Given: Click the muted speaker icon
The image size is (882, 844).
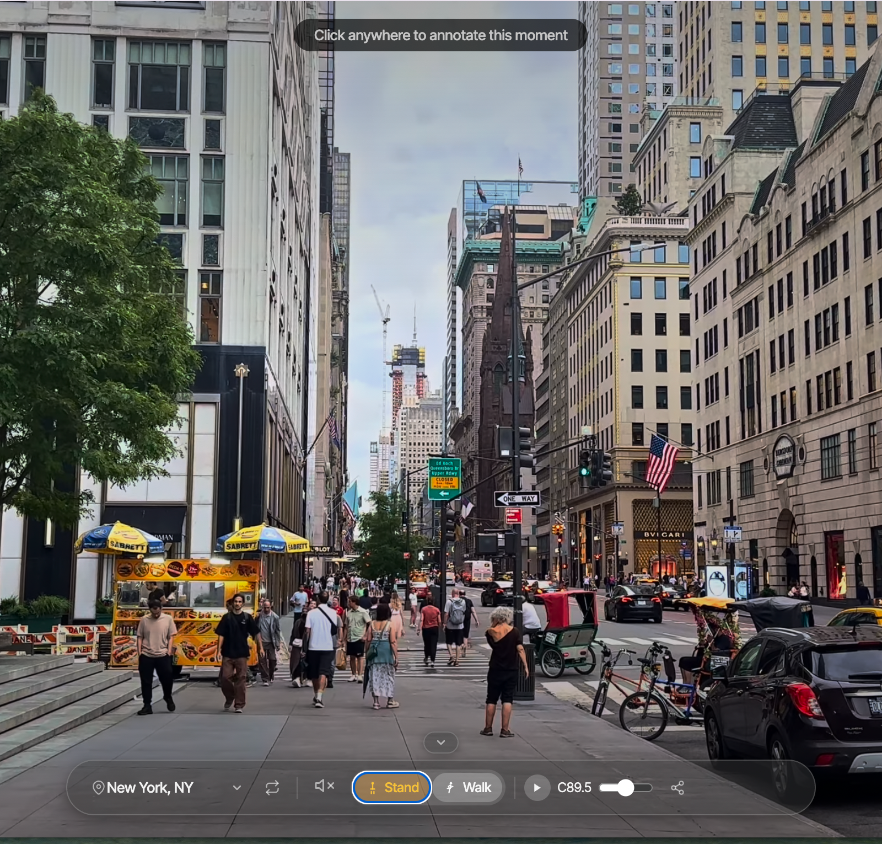Looking at the screenshot, I should click(324, 786).
